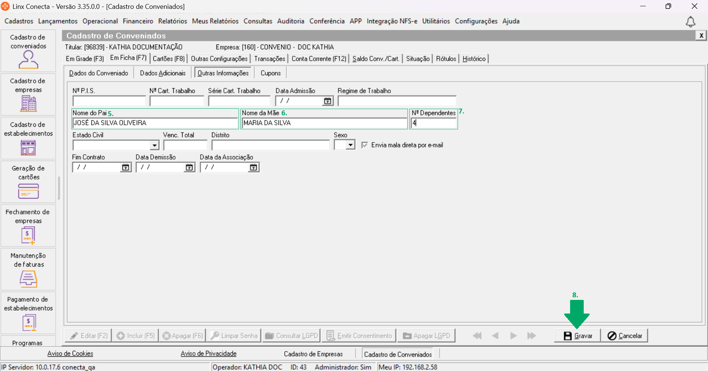Image resolution: width=708 pixels, height=371 pixels.
Task: Open the Relatórios menu
Action: coord(173,21)
